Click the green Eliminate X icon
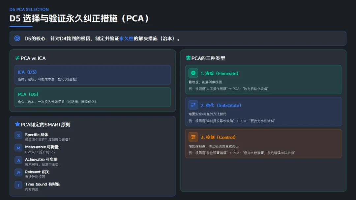 (193, 73)
